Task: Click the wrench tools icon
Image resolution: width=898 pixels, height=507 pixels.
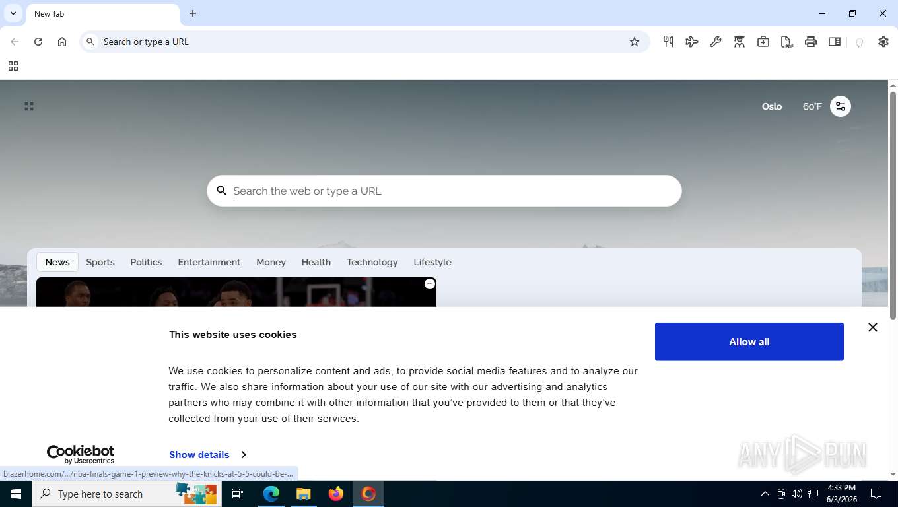Action: pos(716,42)
